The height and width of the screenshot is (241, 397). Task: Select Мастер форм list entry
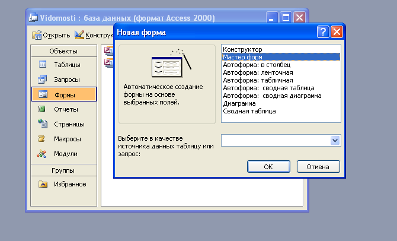coord(281,57)
